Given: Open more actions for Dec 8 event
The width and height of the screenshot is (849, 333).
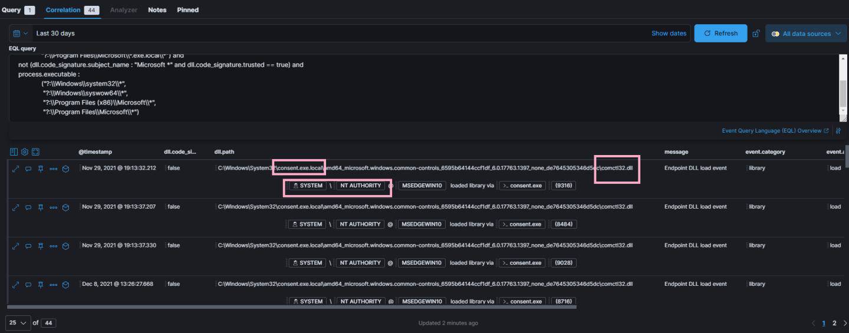Looking at the screenshot, I should (53, 284).
